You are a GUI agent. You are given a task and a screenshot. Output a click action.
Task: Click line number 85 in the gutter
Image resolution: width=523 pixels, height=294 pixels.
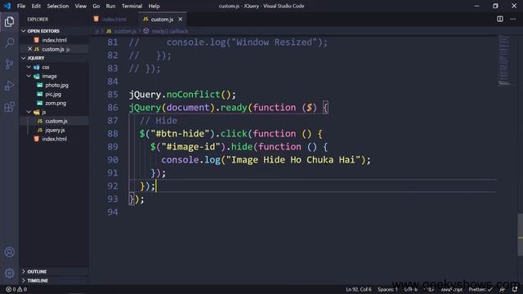click(x=113, y=95)
